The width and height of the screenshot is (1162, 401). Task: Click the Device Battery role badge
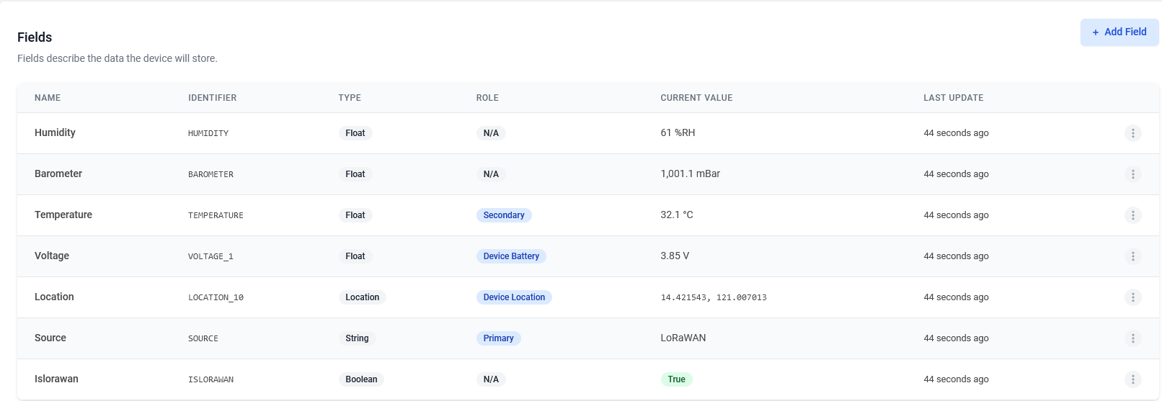[510, 256]
